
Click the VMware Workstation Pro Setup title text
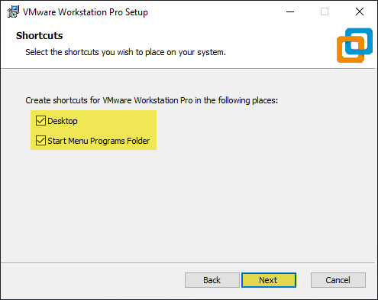86,12
